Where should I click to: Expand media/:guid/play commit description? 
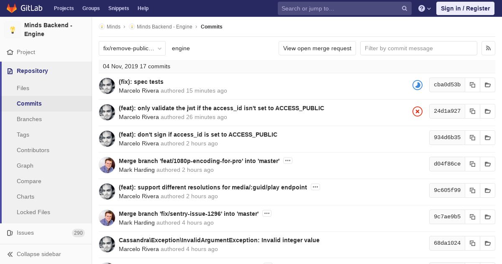315,187
